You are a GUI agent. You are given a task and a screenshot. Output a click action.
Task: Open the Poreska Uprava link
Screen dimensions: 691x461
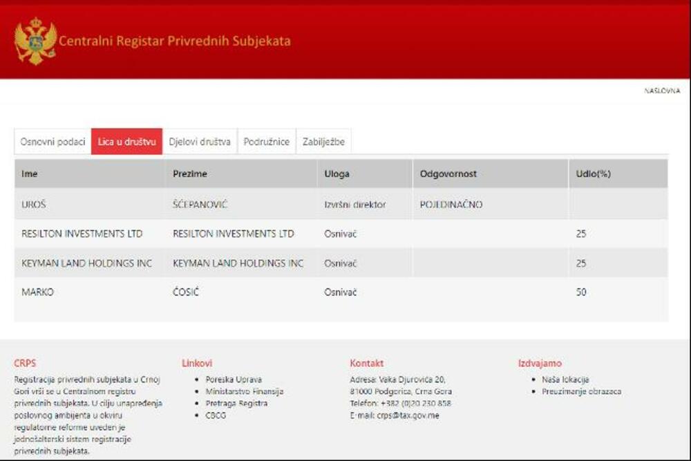tap(234, 379)
